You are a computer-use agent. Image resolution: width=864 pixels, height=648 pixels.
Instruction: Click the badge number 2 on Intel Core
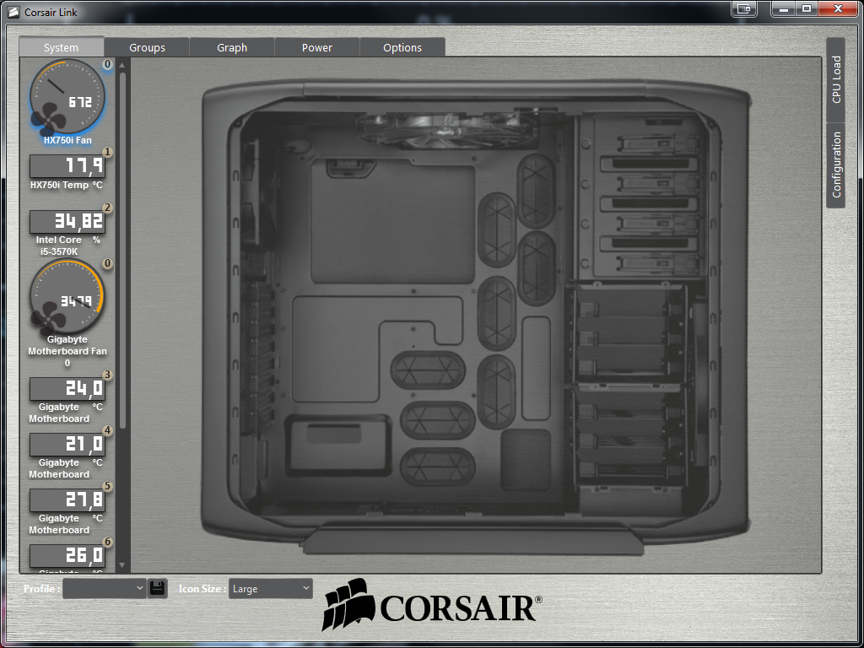click(x=108, y=208)
